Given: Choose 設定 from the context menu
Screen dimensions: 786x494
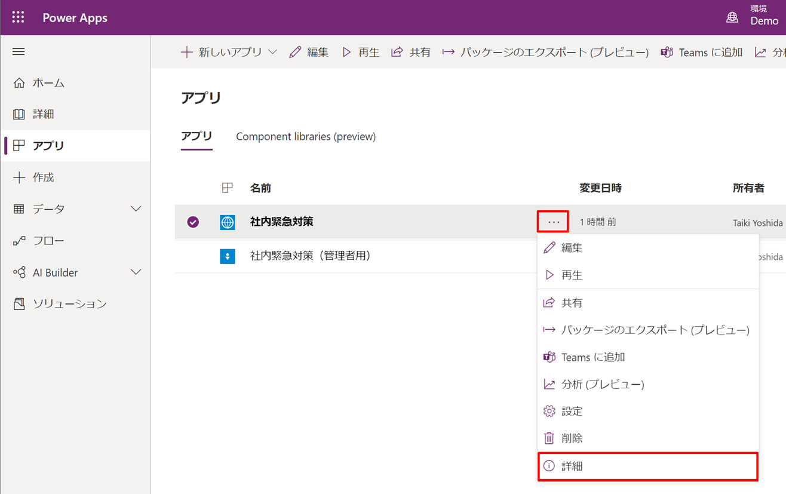Looking at the screenshot, I should point(648,411).
